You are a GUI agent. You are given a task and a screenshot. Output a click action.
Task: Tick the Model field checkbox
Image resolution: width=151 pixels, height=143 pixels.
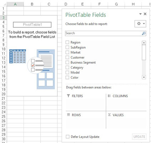click(67, 72)
